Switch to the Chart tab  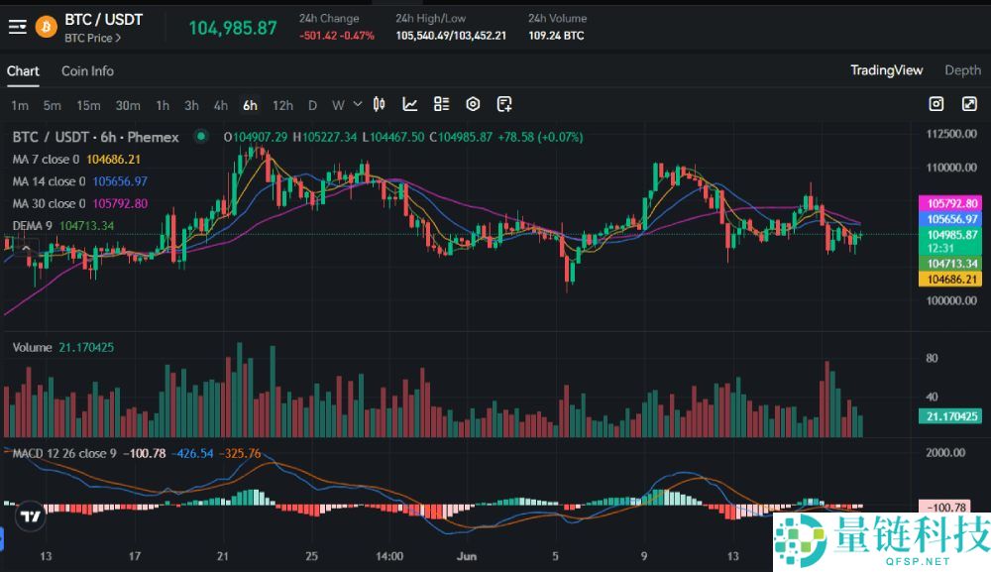[23, 70]
